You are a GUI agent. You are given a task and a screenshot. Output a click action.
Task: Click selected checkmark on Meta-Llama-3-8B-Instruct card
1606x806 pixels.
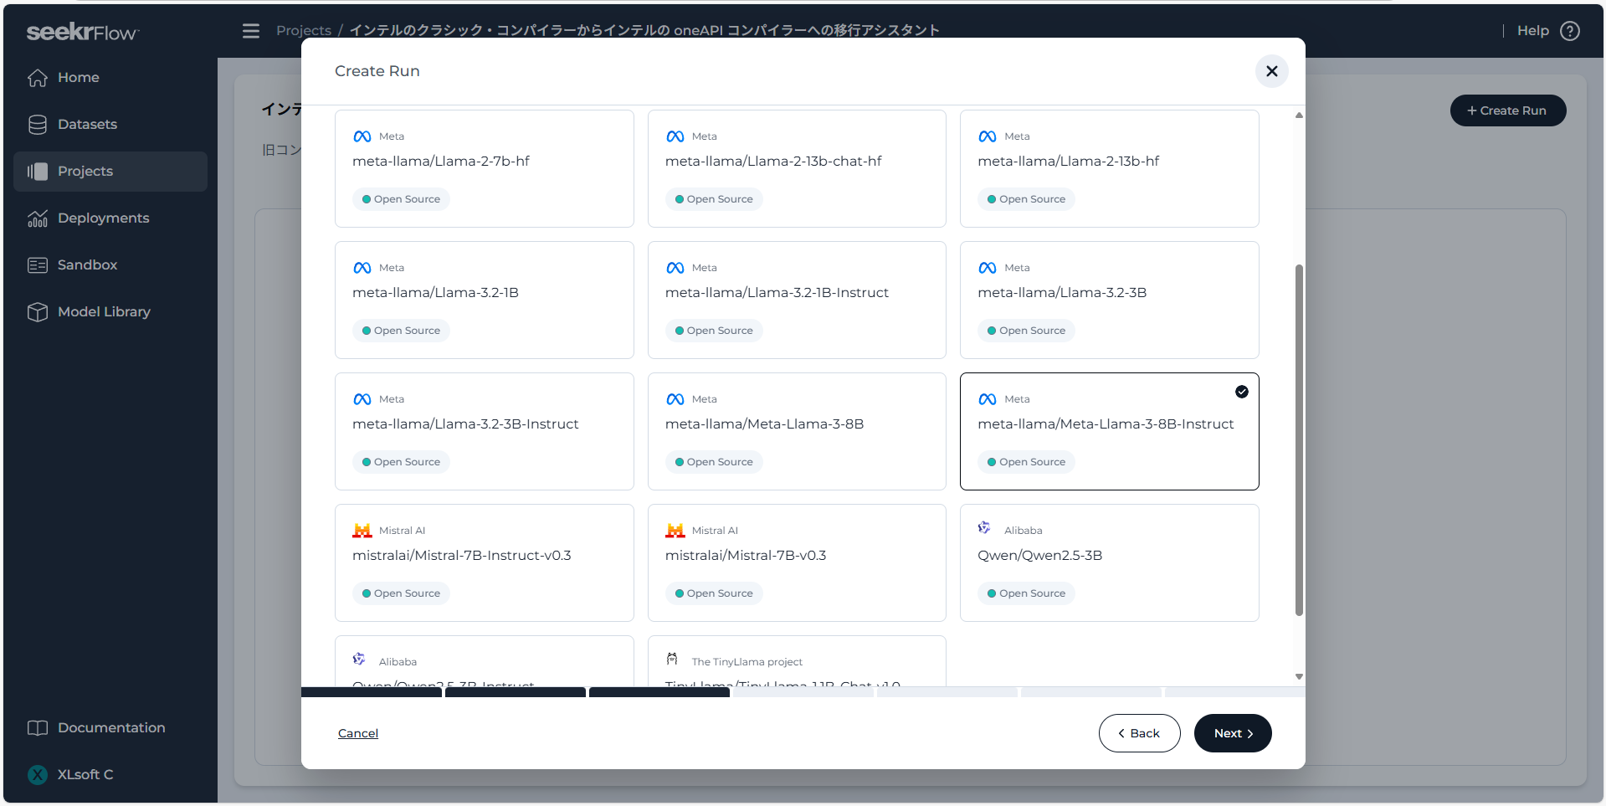point(1242,392)
